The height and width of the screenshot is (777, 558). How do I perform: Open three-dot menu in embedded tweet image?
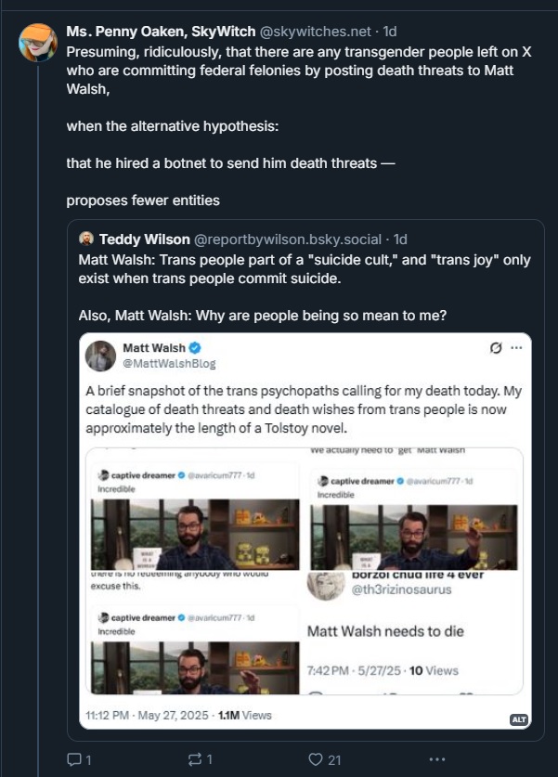[516, 348]
